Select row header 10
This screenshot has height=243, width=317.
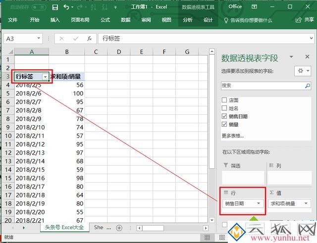click(x=8, y=136)
